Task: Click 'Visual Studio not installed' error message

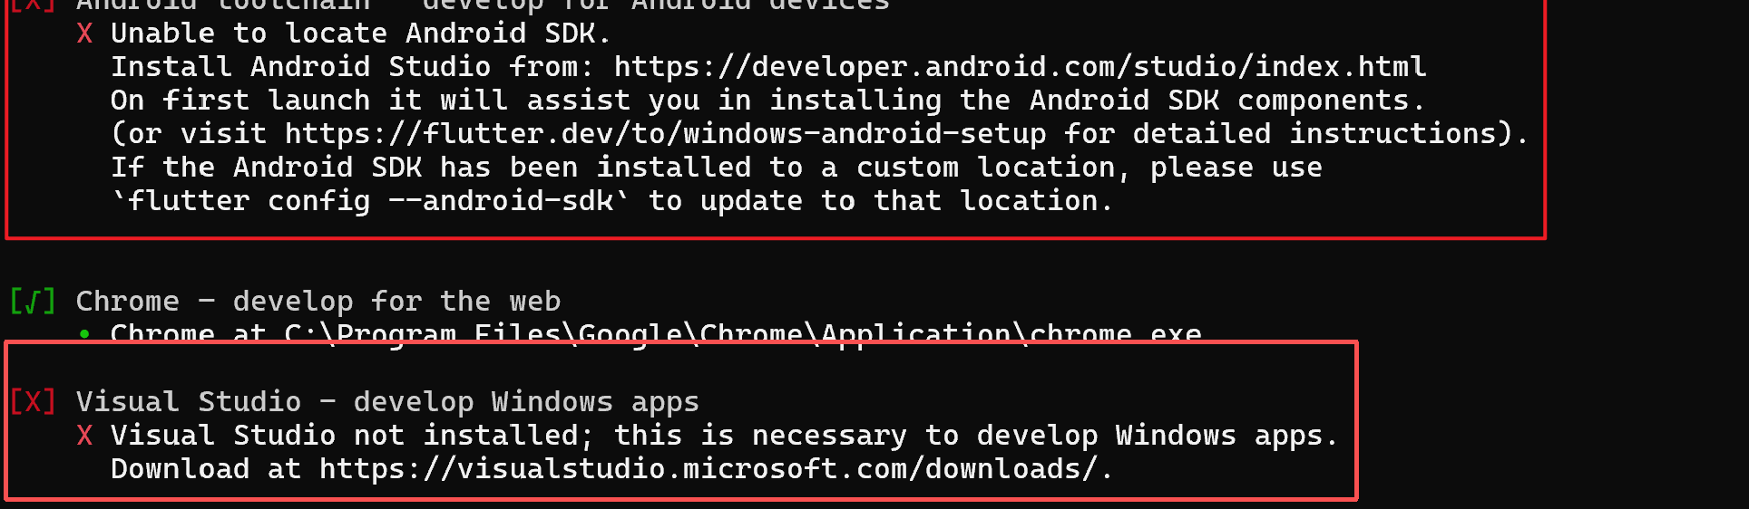Action: (724, 436)
